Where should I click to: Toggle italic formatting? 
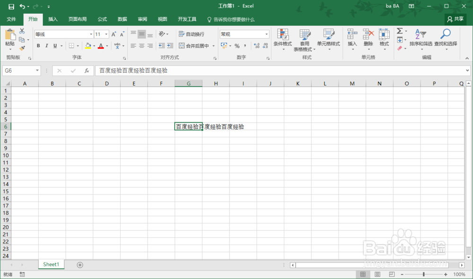tap(46, 46)
